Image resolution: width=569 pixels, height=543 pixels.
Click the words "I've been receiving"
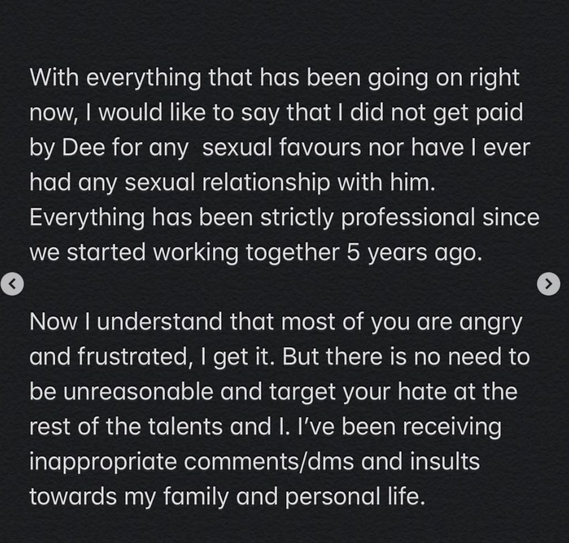399,427
